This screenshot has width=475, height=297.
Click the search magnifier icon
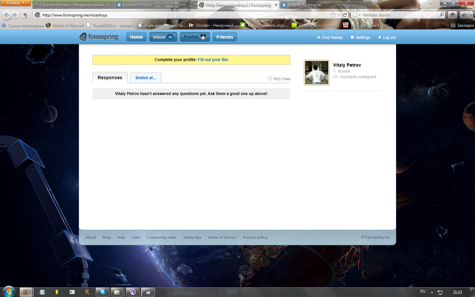click(x=442, y=15)
